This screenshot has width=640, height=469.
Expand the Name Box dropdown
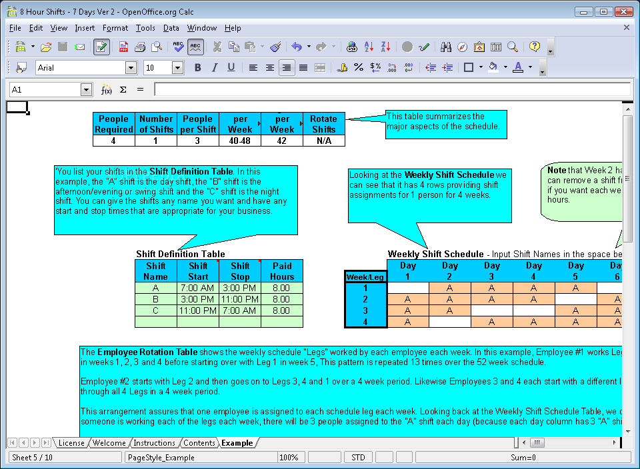click(86, 90)
